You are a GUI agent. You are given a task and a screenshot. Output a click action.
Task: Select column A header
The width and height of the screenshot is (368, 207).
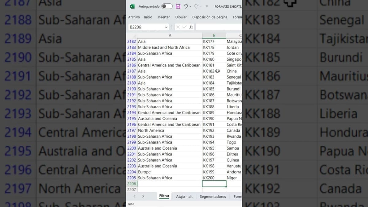(170, 36)
